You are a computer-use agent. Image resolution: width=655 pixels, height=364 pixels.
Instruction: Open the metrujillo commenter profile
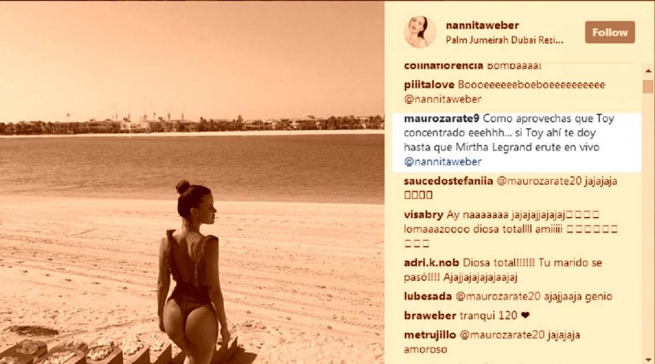(430, 335)
